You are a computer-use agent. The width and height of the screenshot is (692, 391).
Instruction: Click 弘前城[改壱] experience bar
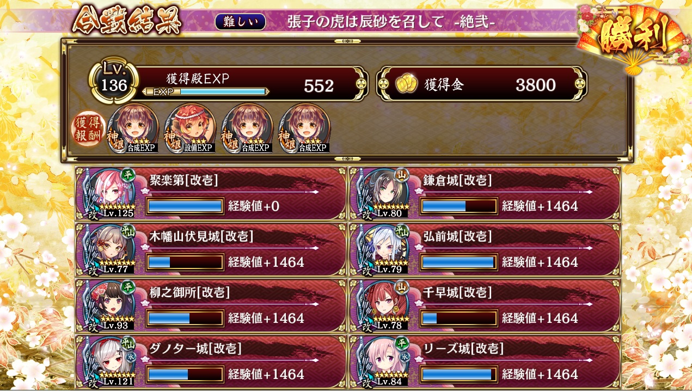[x=459, y=262]
